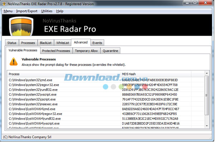
Task: Click the hash starting with DD81D91FF
Action: (x=150, y=90)
